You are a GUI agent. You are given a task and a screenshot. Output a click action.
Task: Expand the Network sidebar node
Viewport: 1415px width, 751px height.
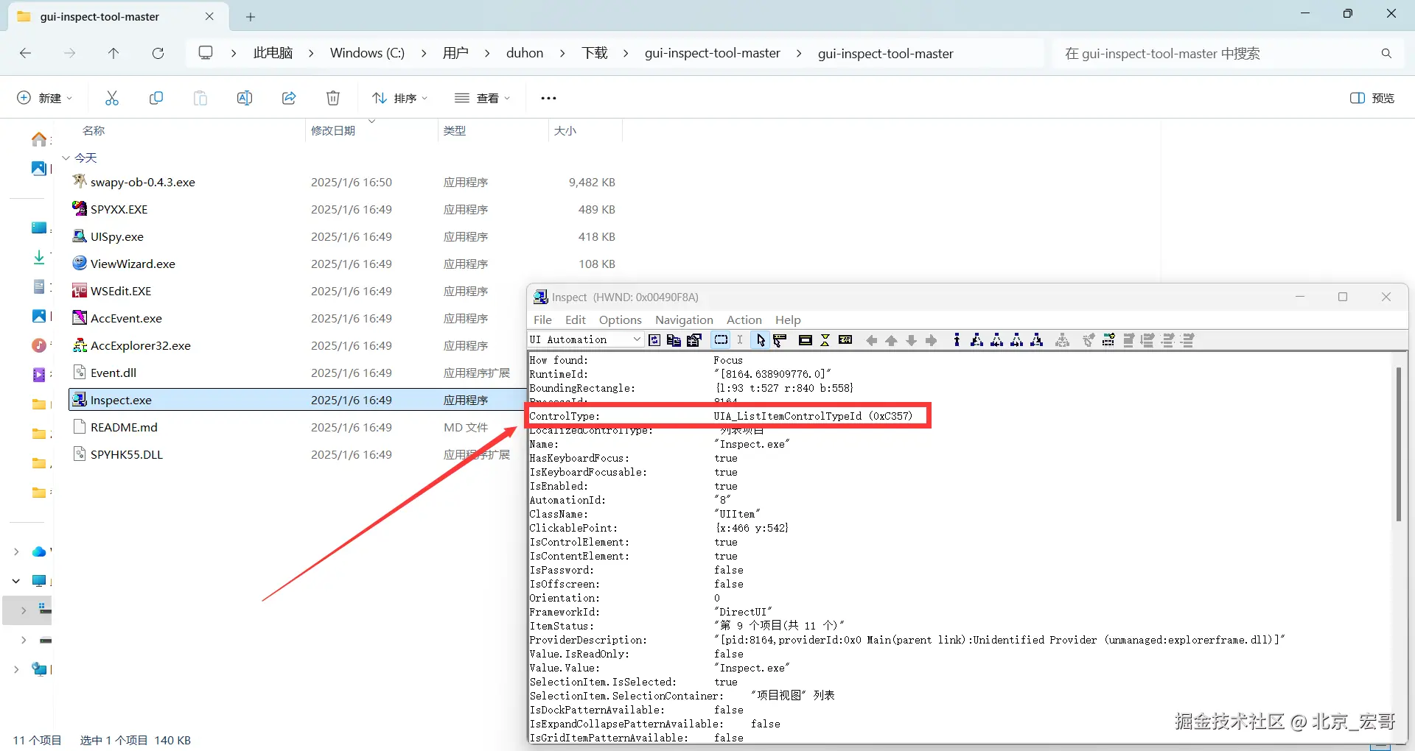point(16,669)
